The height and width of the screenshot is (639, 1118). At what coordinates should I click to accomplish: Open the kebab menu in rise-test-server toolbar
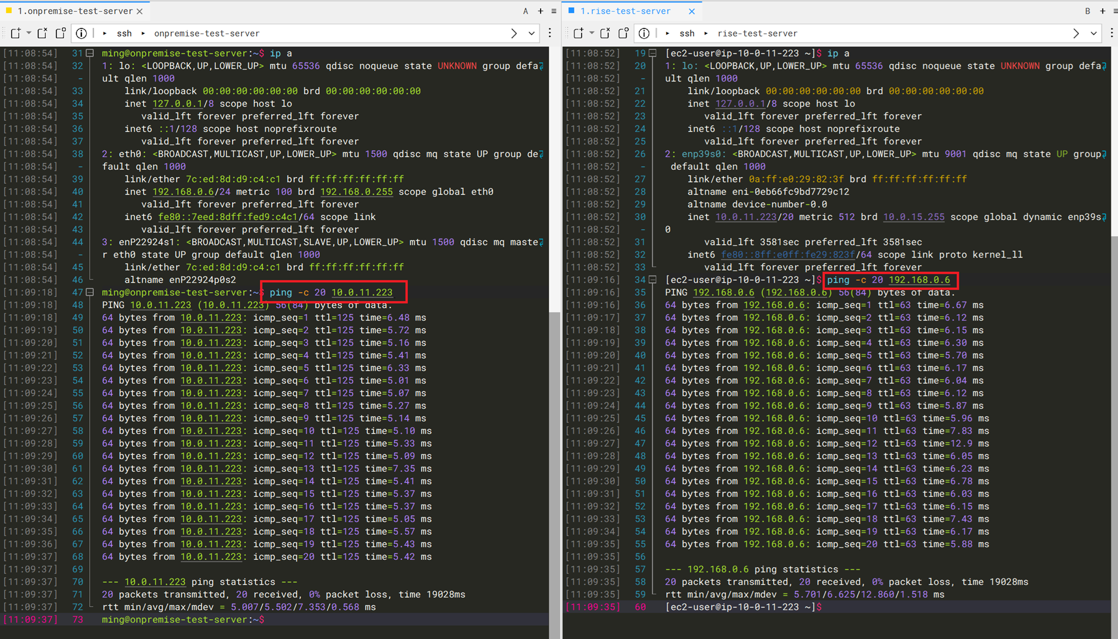tap(1112, 33)
